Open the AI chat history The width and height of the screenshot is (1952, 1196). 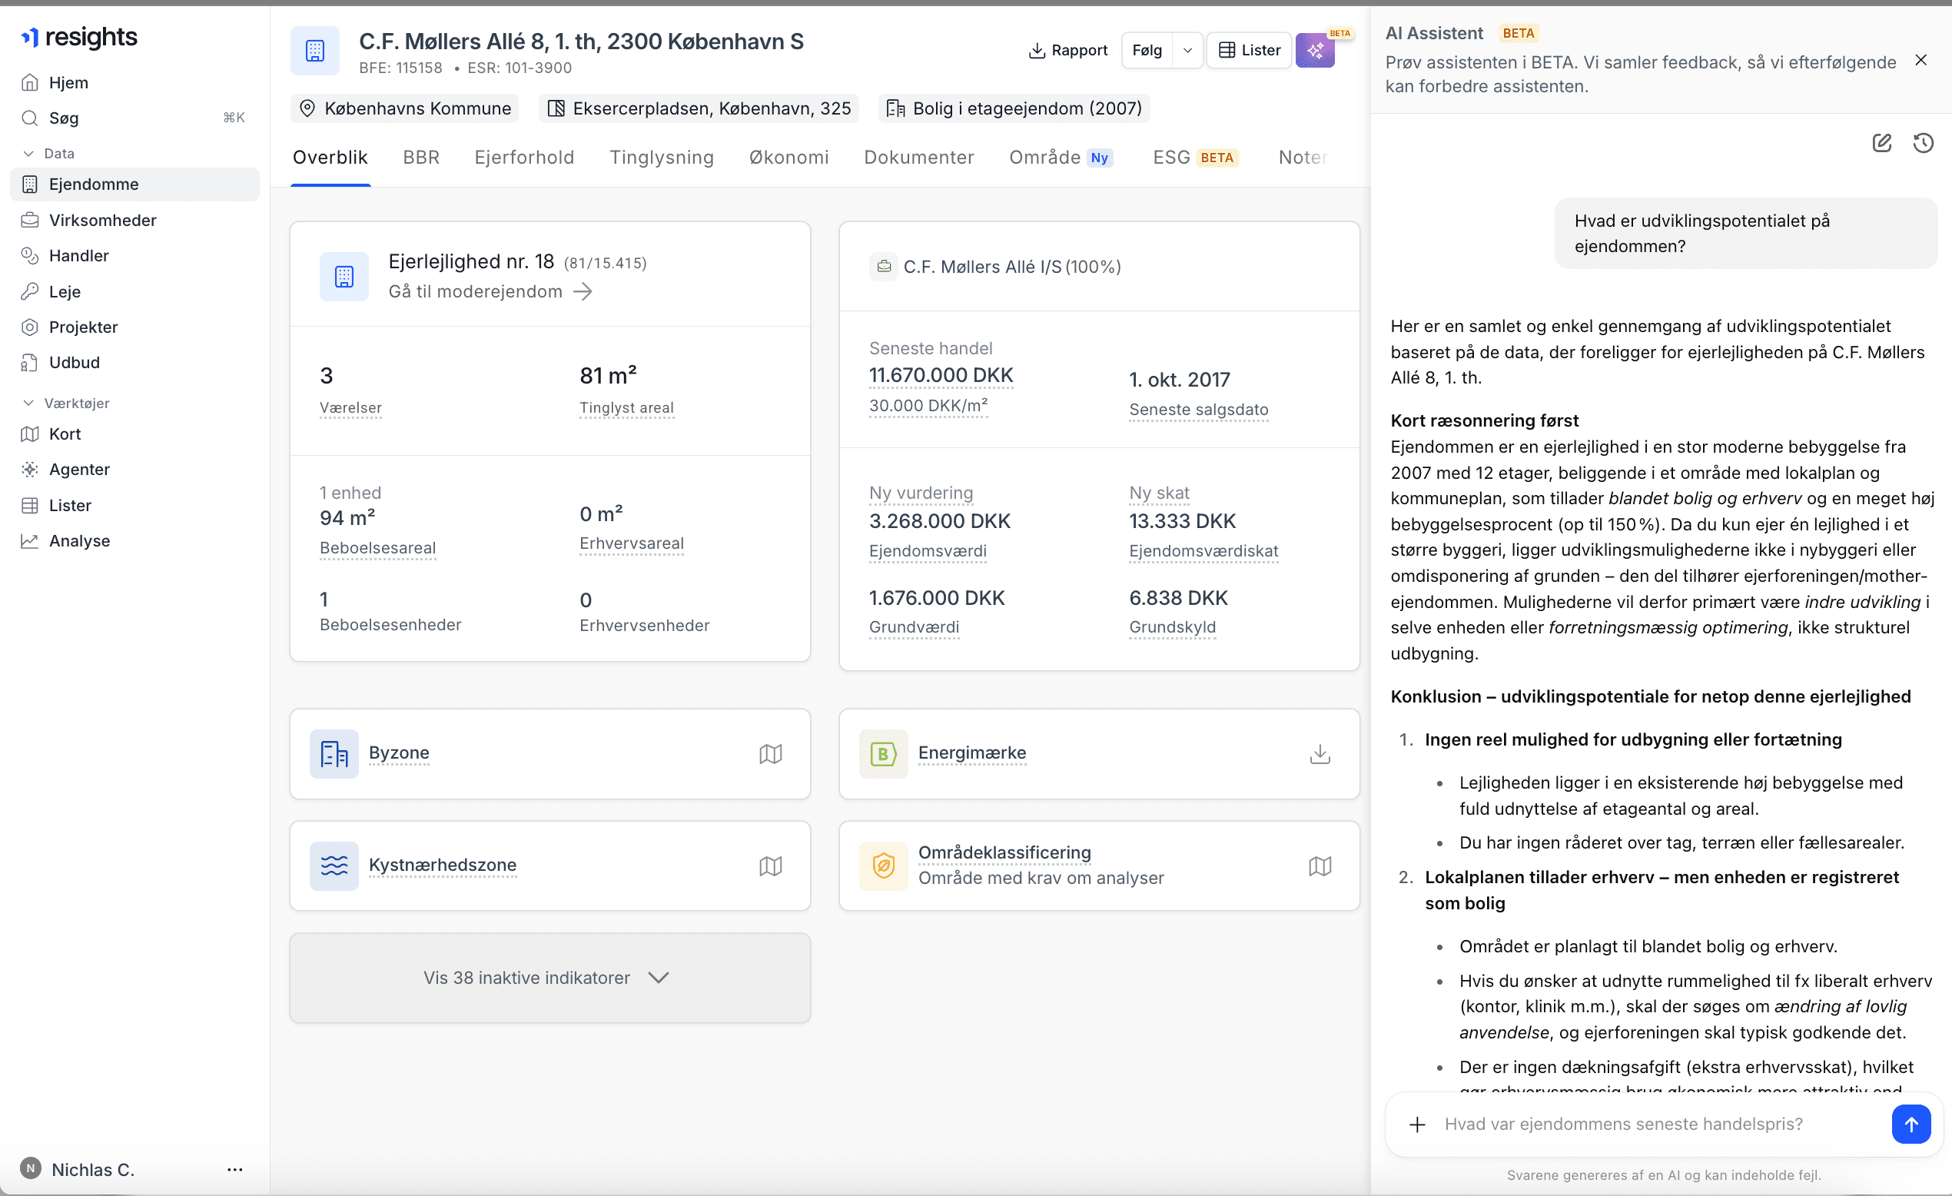click(1923, 143)
